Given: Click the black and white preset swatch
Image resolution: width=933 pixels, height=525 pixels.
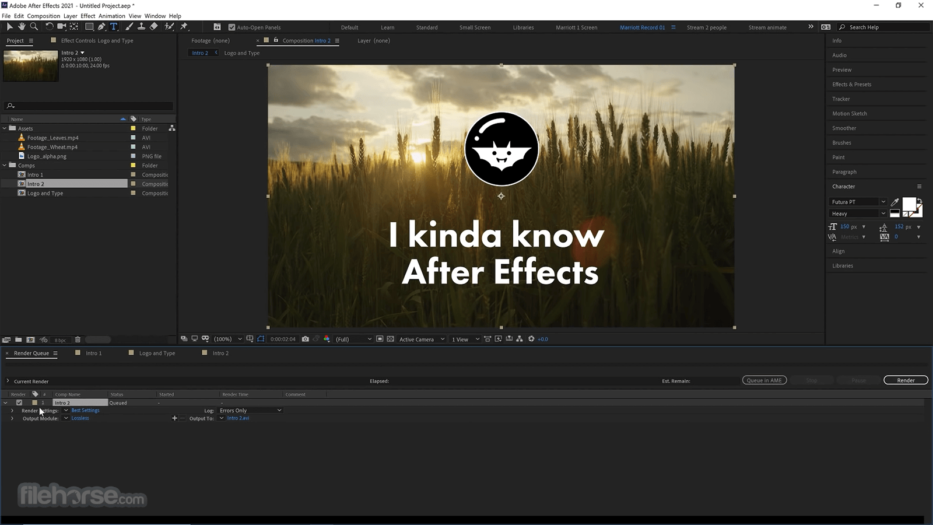Looking at the screenshot, I should tap(895, 213).
